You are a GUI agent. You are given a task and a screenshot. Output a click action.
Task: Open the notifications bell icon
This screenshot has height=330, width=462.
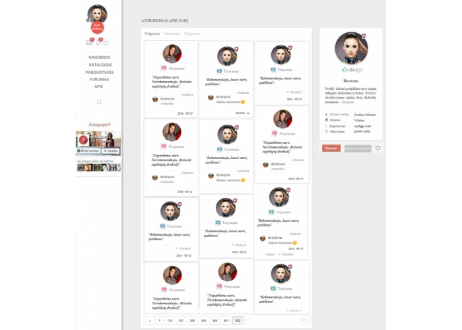click(98, 42)
